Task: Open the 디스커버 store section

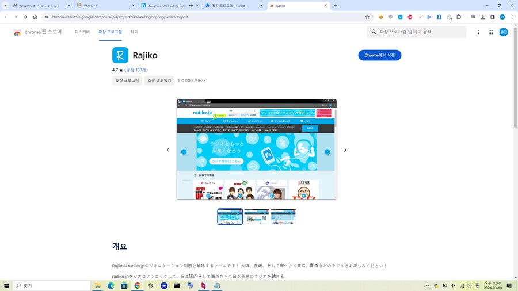Action: point(82,32)
